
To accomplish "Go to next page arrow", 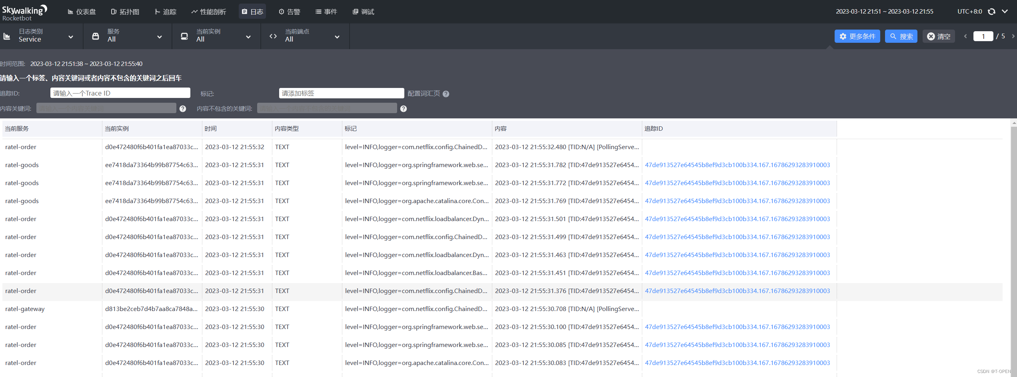I will [x=1013, y=36].
